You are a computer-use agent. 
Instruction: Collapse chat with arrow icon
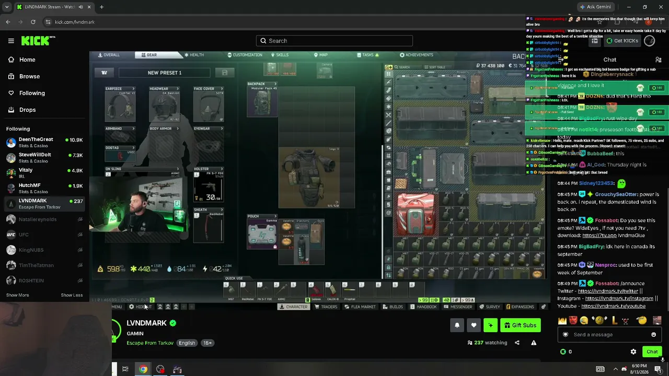(x=561, y=60)
